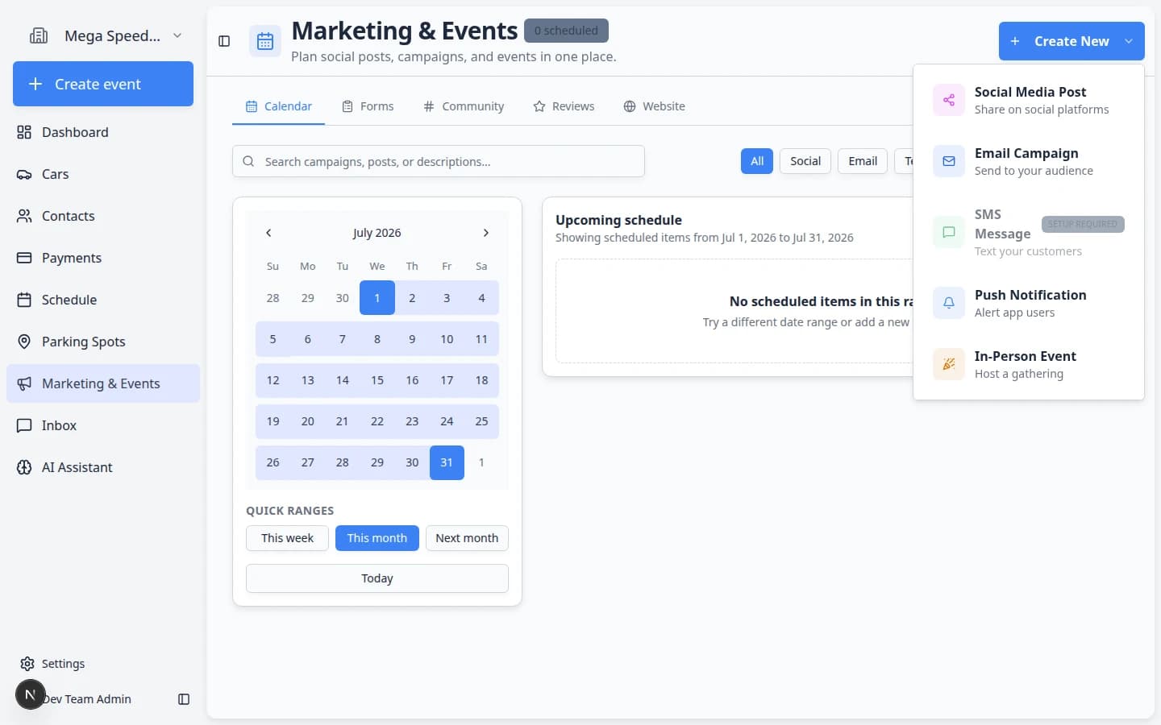Expand the Mega Speed organization dropdown chevron
The height and width of the screenshot is (725, 1161).
click(177, 35)
